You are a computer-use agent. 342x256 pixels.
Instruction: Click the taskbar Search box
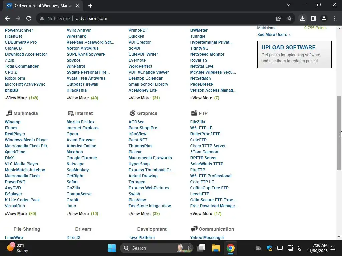pos(156,248)
